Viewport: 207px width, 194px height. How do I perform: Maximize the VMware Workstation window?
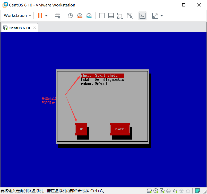coord(184,5)
